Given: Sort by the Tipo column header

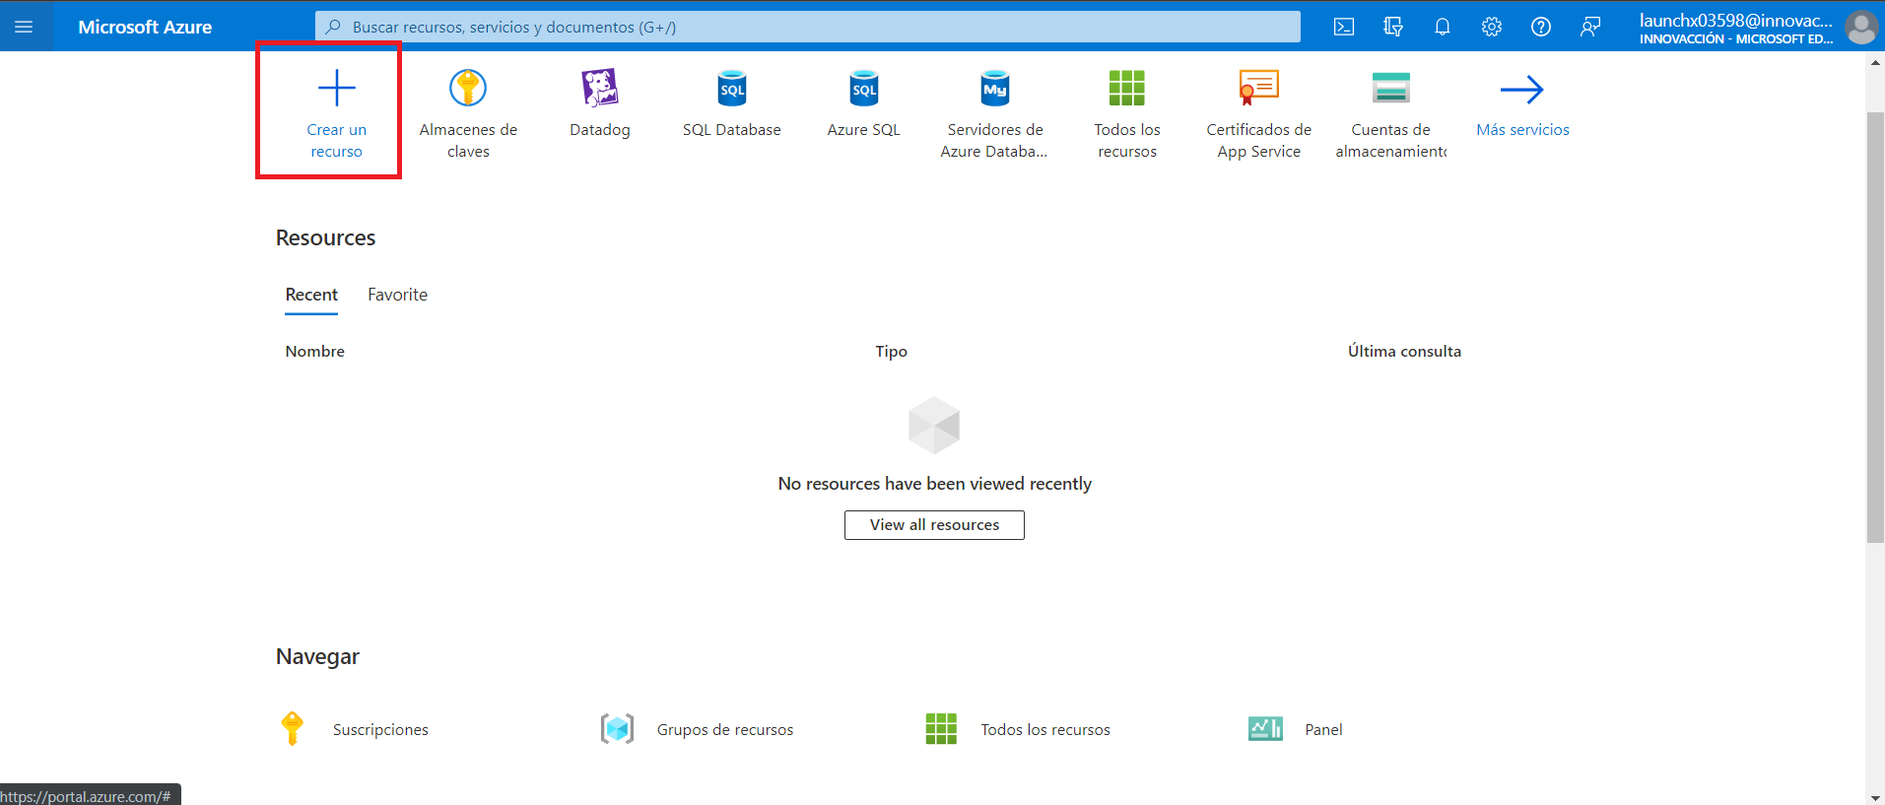Looking at the screenshot, I should coord(892,352).
